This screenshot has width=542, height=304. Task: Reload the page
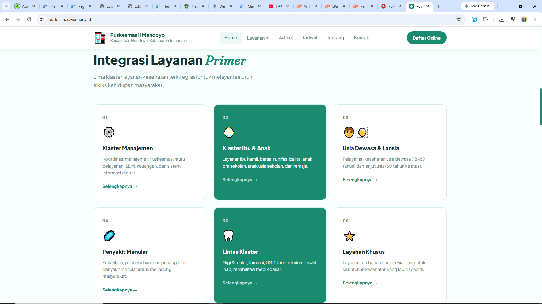(x=29, y=19)
